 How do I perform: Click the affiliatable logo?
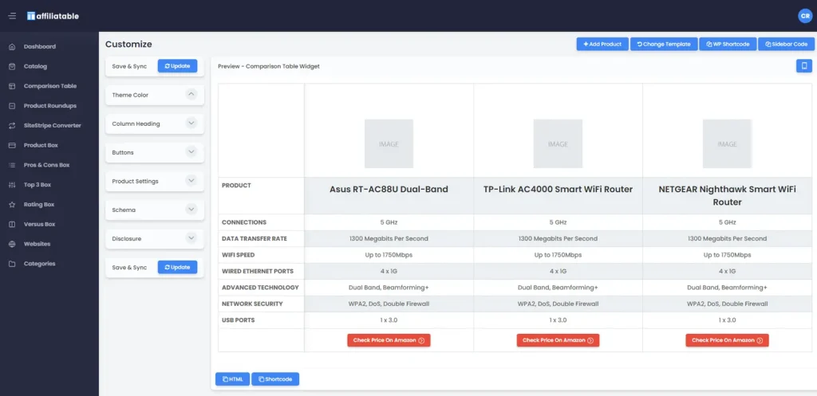click(53, 16)
